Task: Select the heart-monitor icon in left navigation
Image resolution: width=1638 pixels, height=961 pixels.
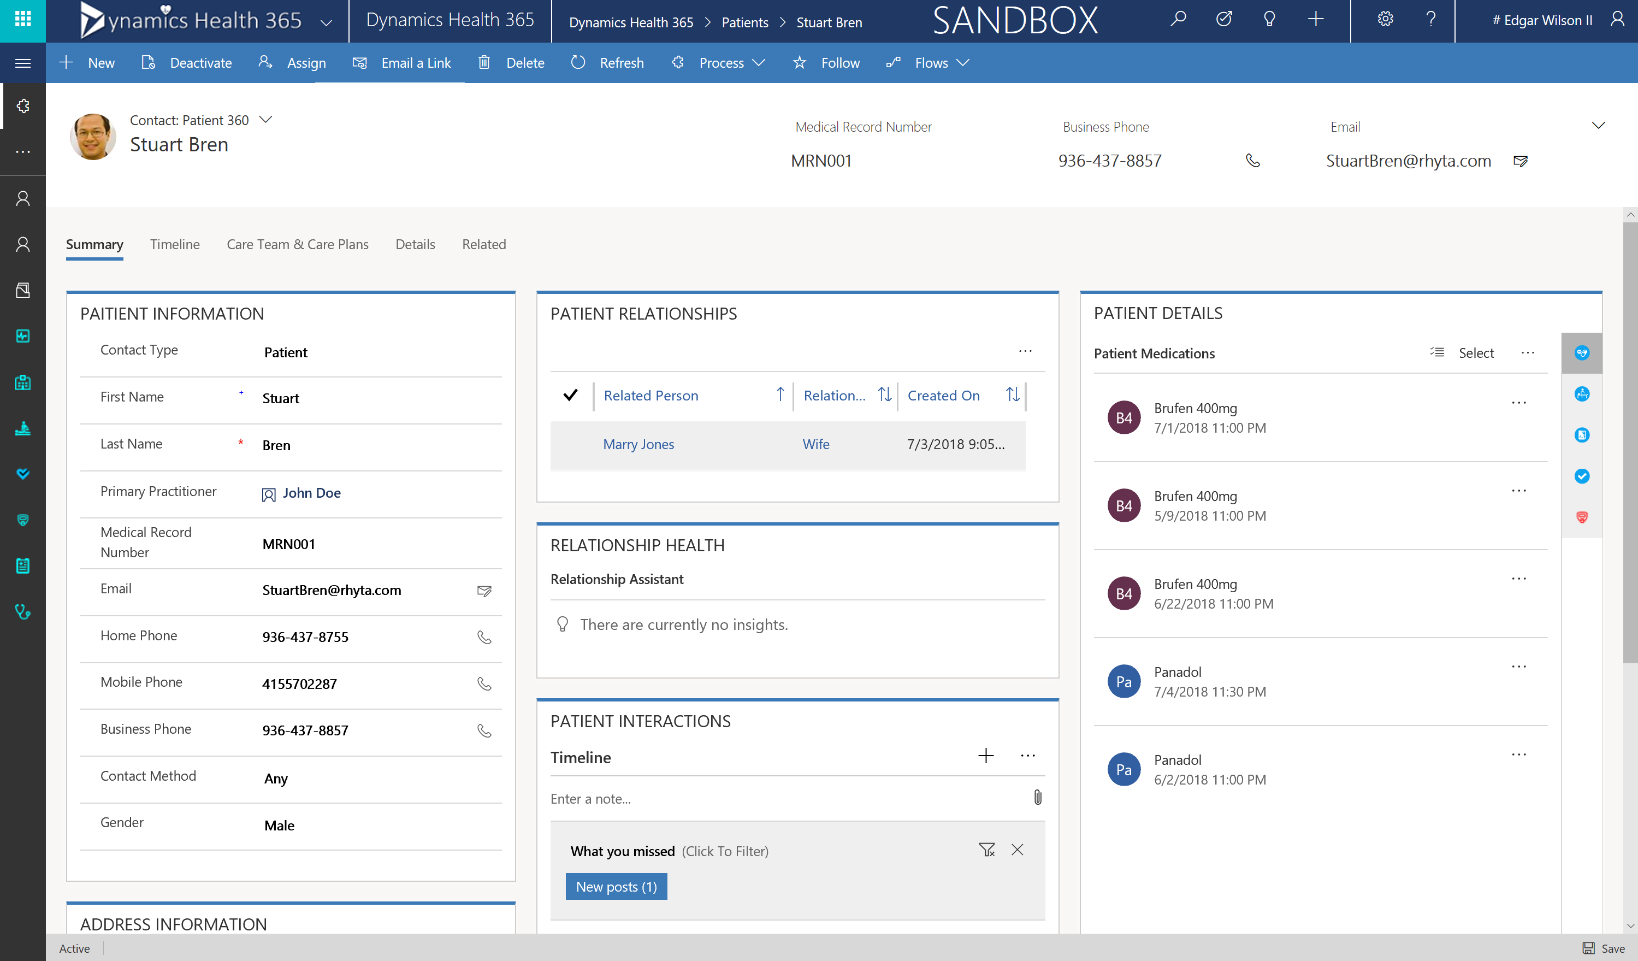Action: 23,336
